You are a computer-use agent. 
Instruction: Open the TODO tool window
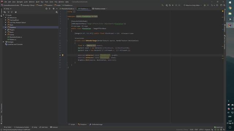click(x=8, y=127)
